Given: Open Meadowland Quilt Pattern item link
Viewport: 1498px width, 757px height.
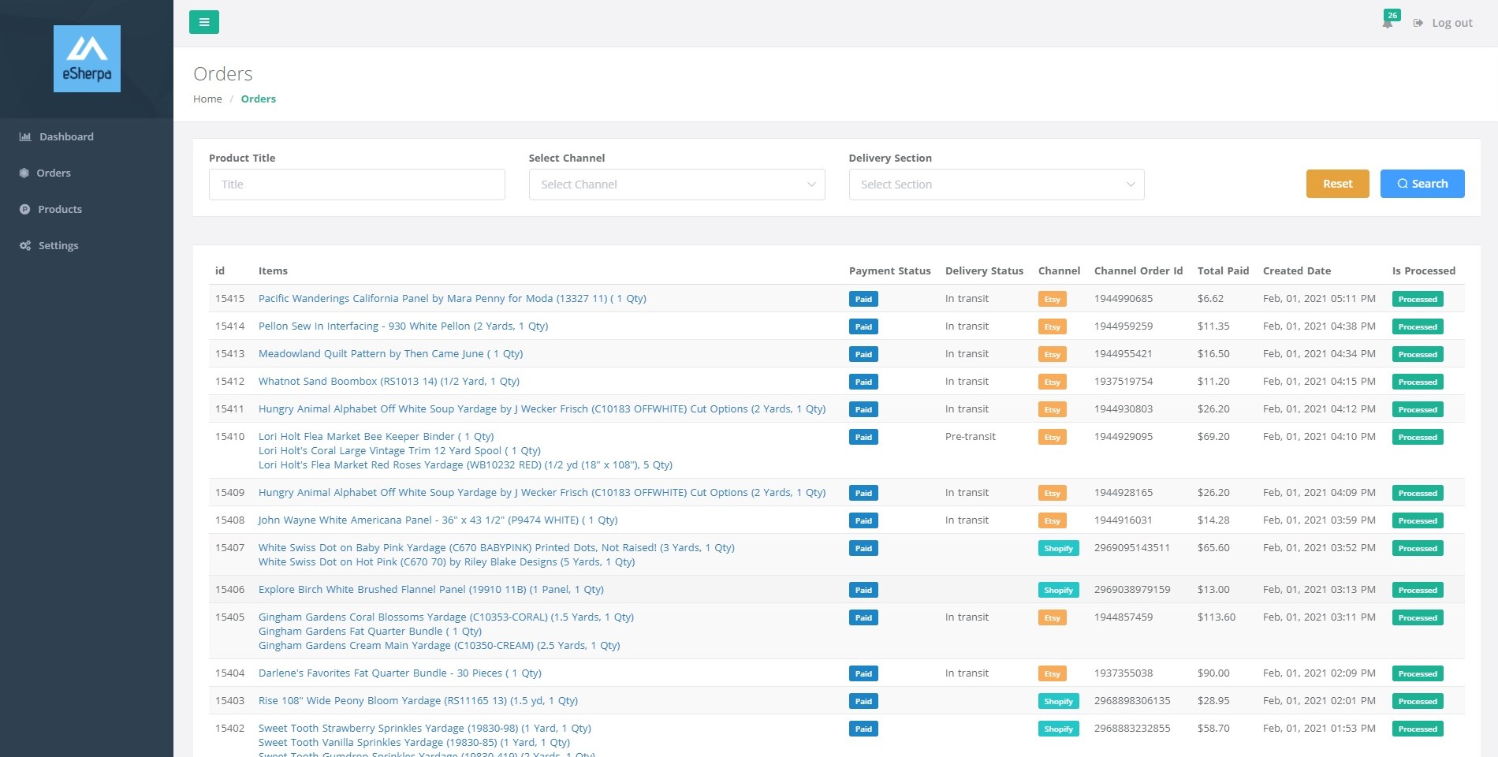Looking at the screenshot, I should tap(390, 353).
